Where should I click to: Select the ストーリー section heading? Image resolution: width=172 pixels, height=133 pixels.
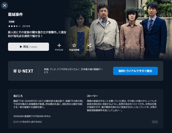(92, 96)
